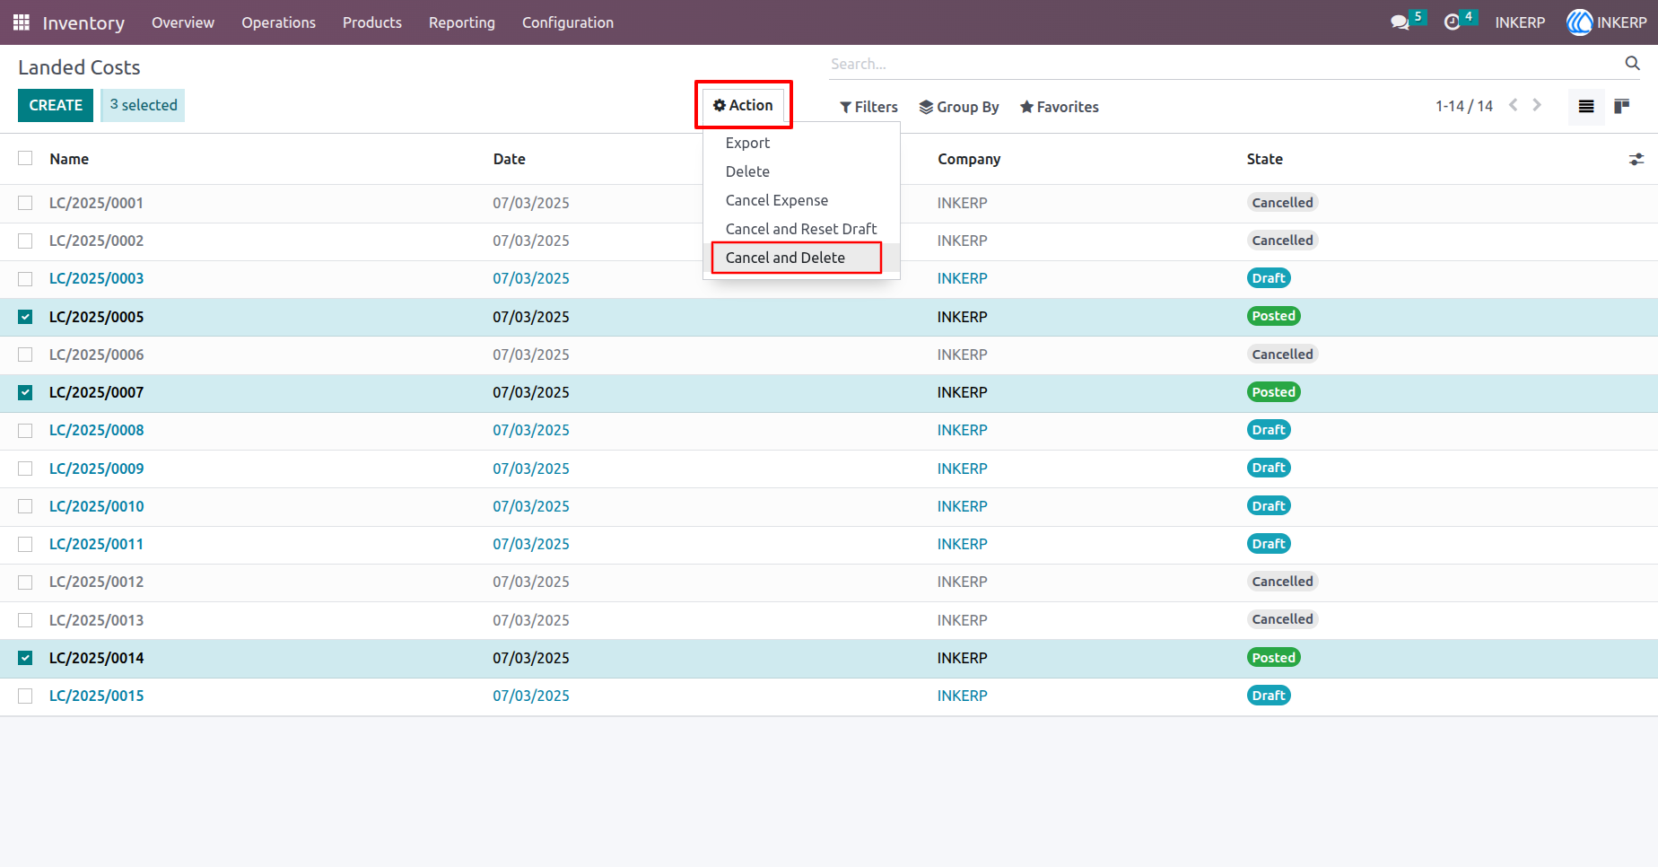Go to Inventory Overview
This screenshot has height=867, width=1658.
pyautogui.click(x=183, y=22)
